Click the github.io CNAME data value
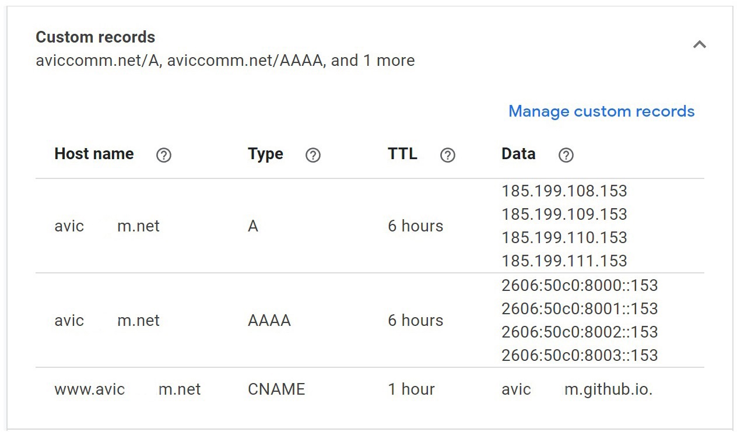Viewport: 737px width, 432px height. tap(577, 389)
